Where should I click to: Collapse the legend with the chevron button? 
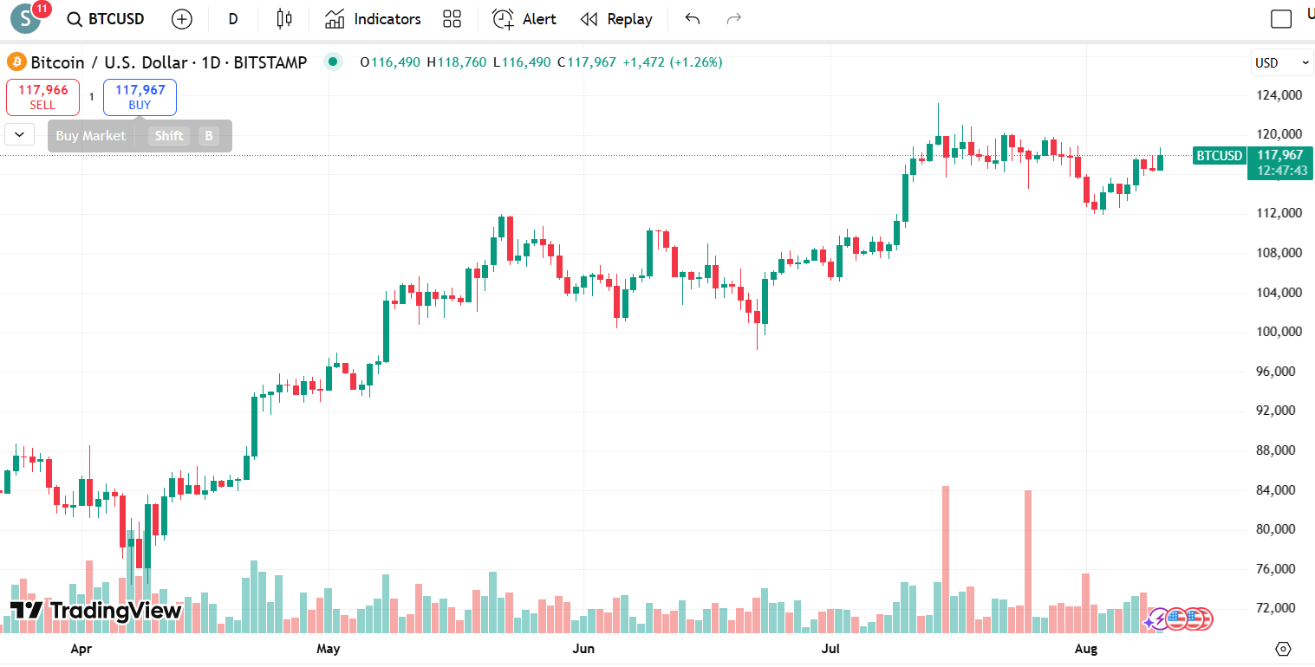coord(19,134)
